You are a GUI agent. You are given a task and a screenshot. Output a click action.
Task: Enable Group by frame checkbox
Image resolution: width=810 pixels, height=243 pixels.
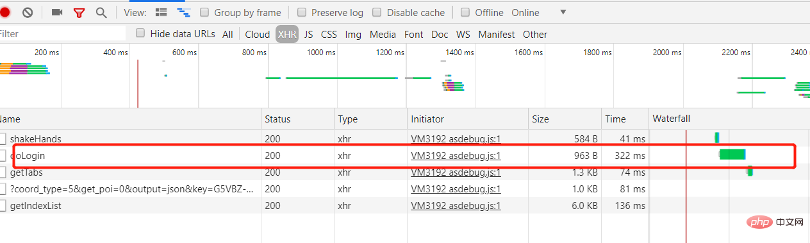204,12
